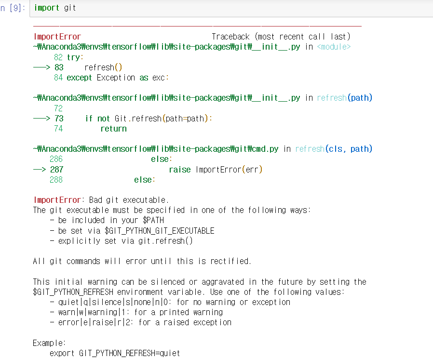Click the cmd.py file path line
The height and width of the screenshot is (358, 433).
[203, 149]
